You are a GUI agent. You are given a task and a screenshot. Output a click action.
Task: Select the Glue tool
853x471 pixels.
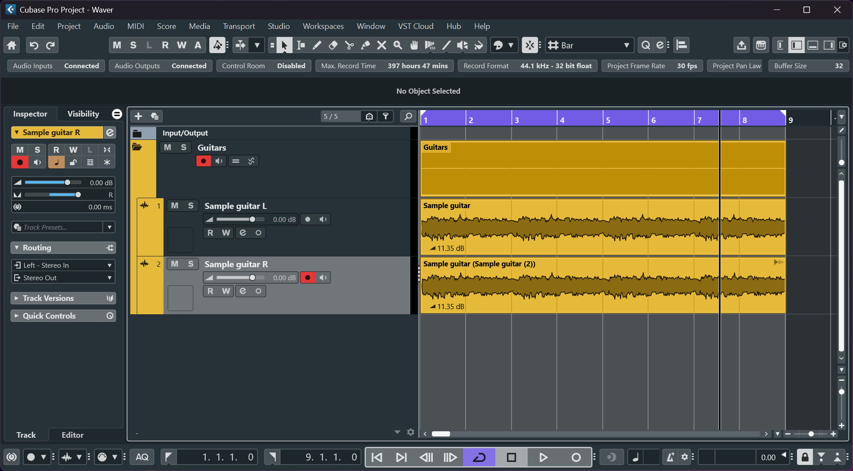tap(365, 45)
